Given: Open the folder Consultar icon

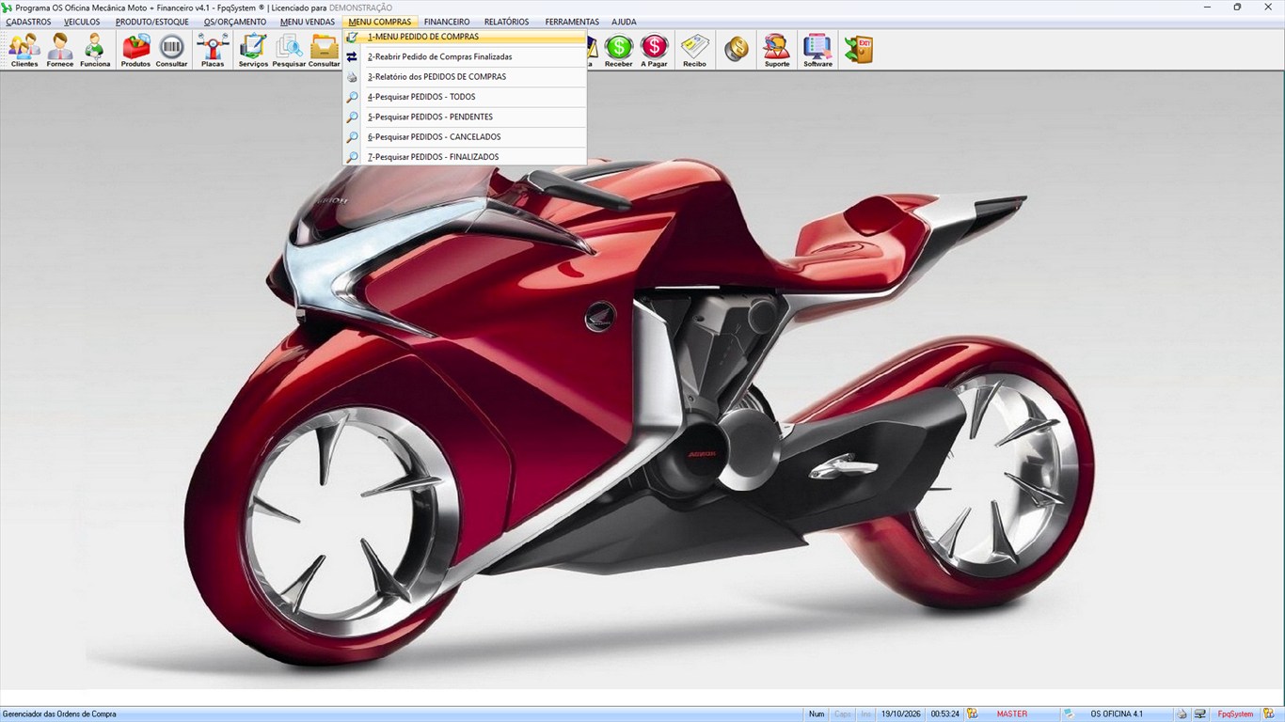Looking at the screenshot, I should tap(324, 50).
